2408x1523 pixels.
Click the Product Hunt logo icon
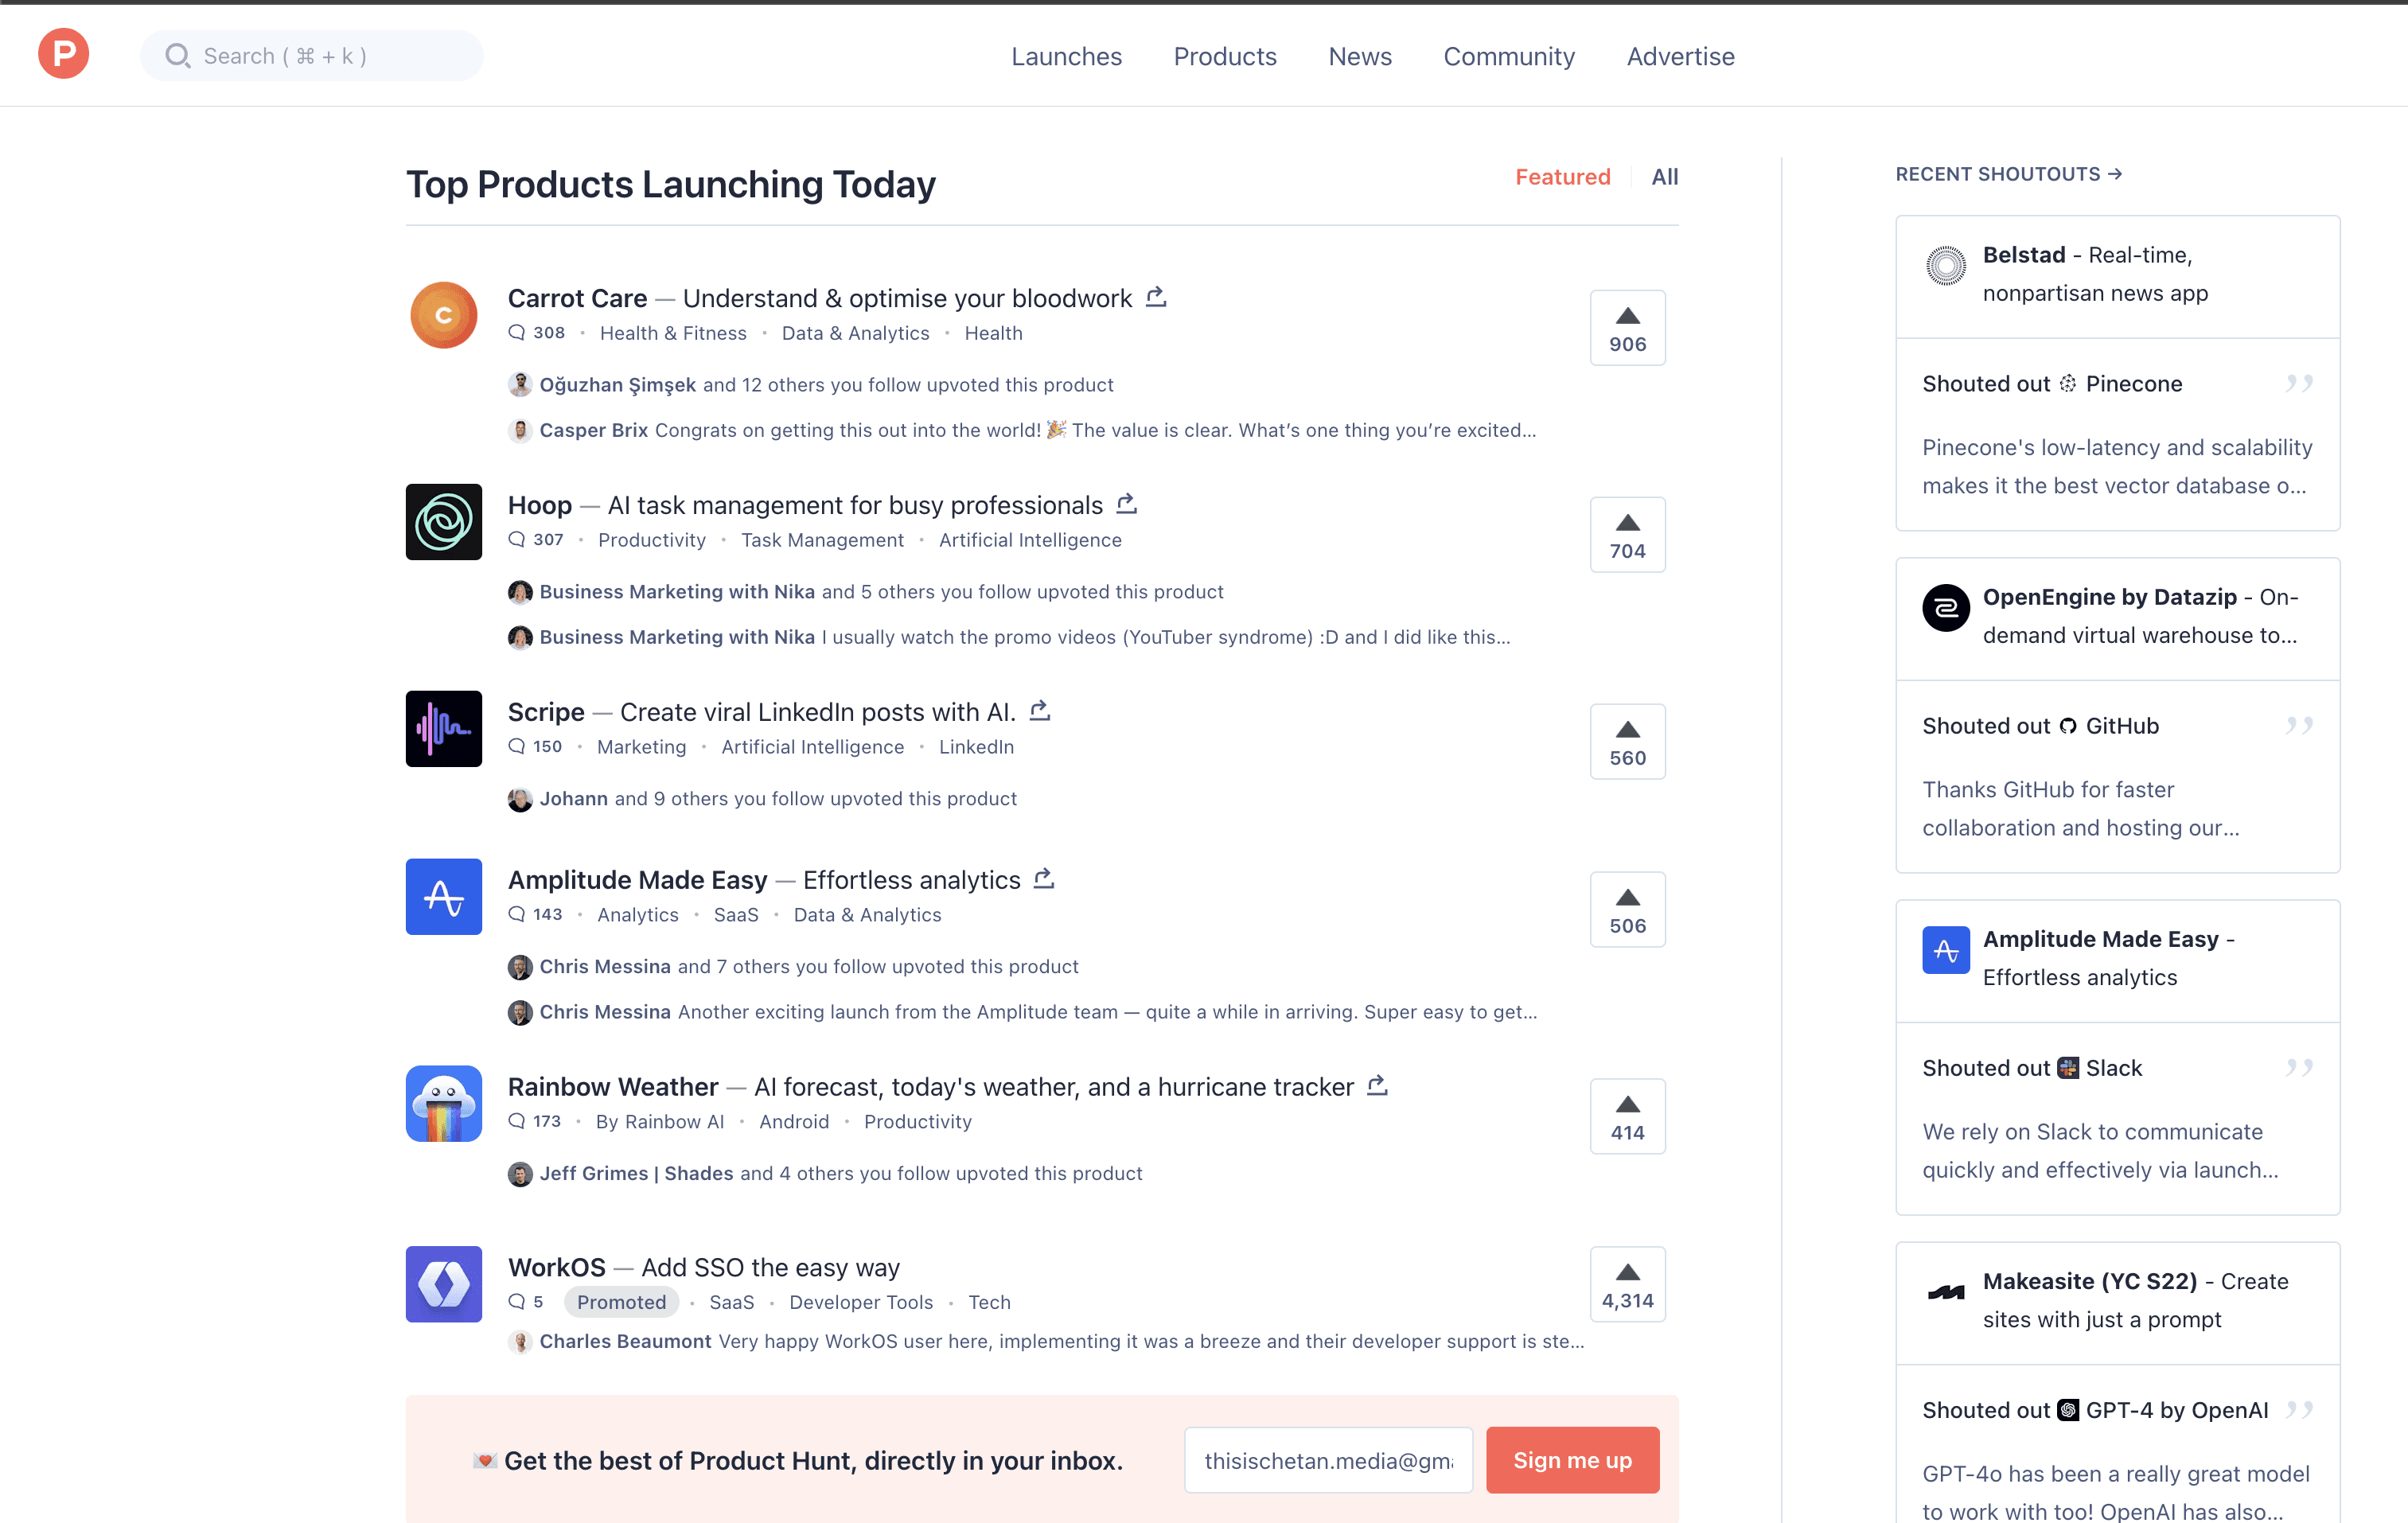[x=63, y=54]
